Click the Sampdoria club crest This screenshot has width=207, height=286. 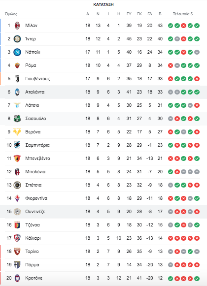click(17, 145)
